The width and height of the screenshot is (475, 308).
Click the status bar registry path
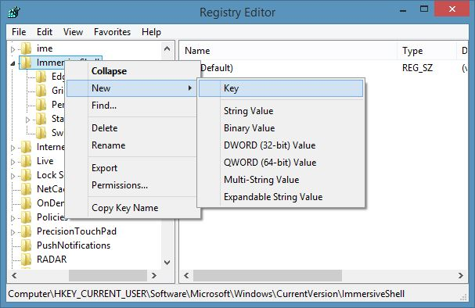[207, 294]
